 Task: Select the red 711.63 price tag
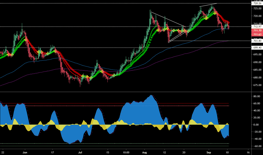coord(257,34)
